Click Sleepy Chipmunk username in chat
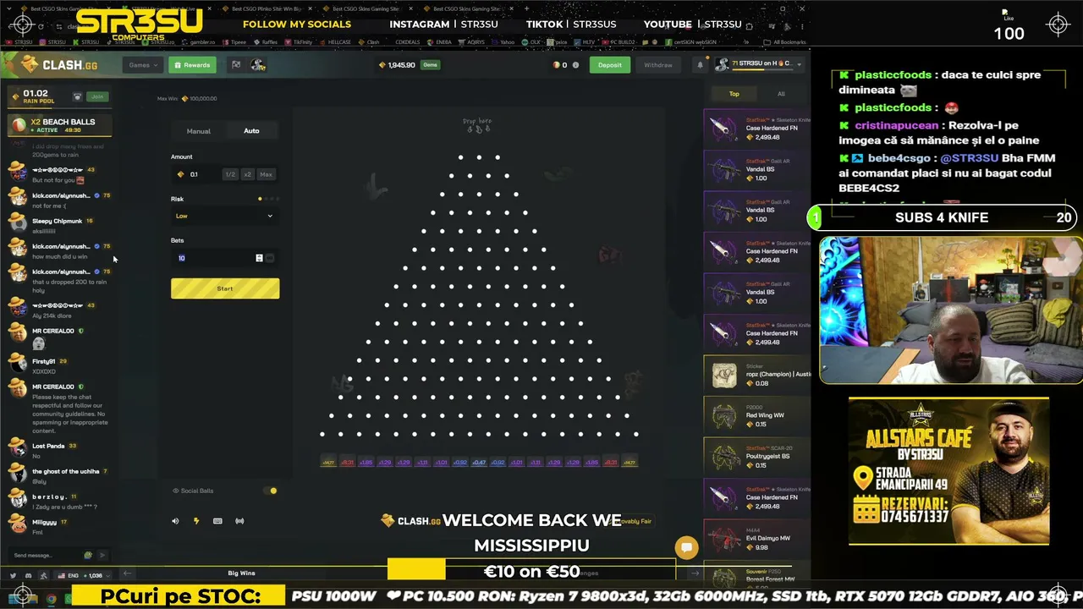 pos(57,221)
